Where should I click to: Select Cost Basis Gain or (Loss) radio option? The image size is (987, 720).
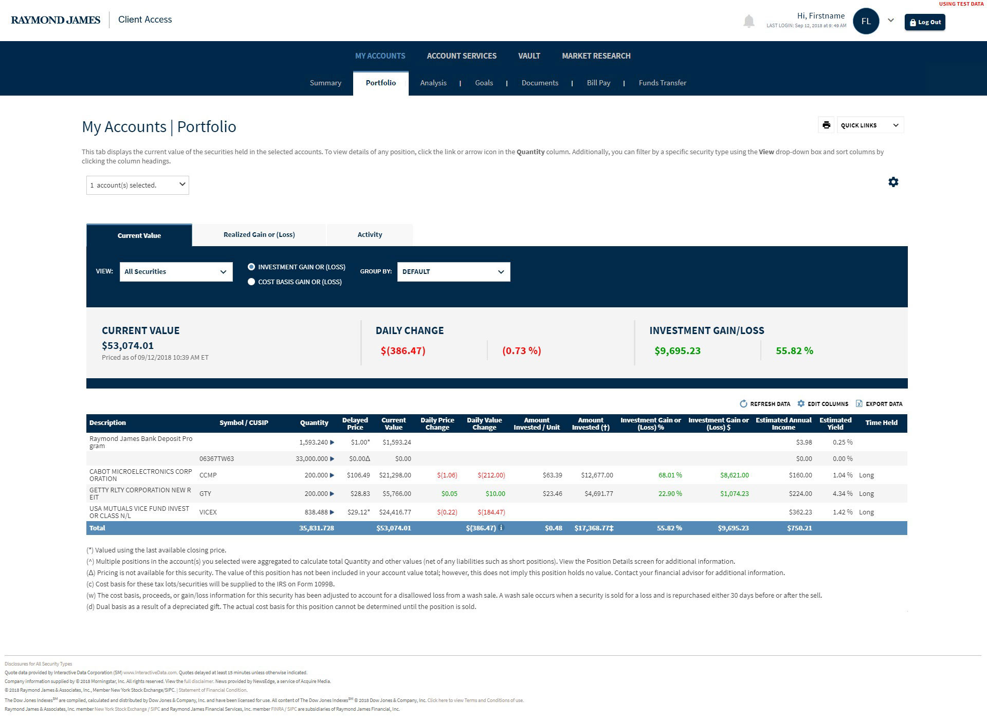pyautogui.click(x=251, y=282)
